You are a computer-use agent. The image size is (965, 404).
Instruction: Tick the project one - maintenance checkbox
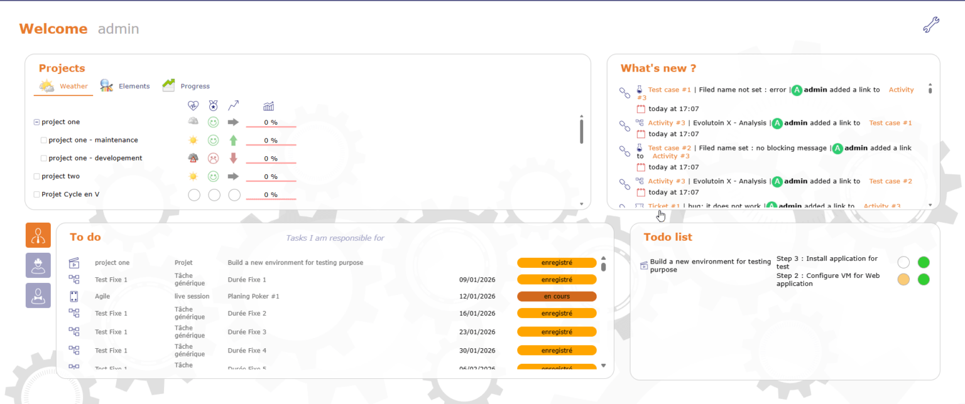point(44,141)
